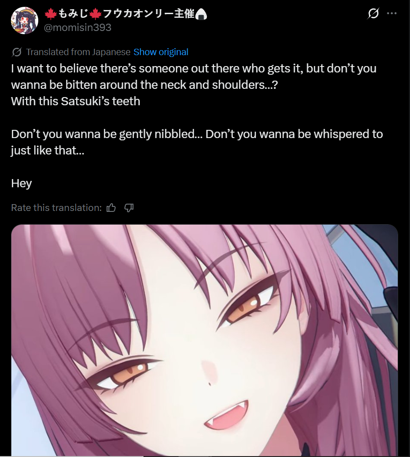Click the sentence about neck and shoulders
This screenshot has height=457, width=410.
[194, 77]
